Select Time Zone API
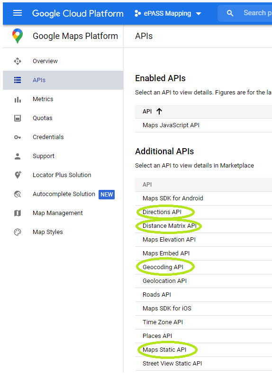Screen dimensions: 272x375 click(x=163, y=322)
